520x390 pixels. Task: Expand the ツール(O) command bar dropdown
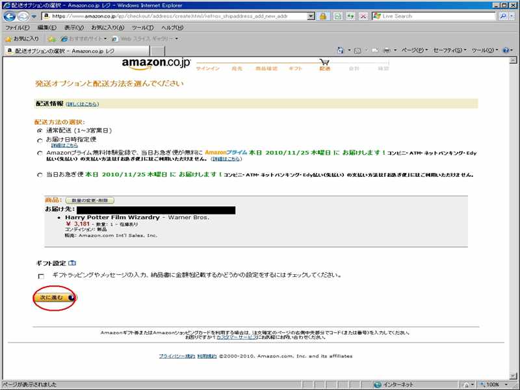[484, 51]
